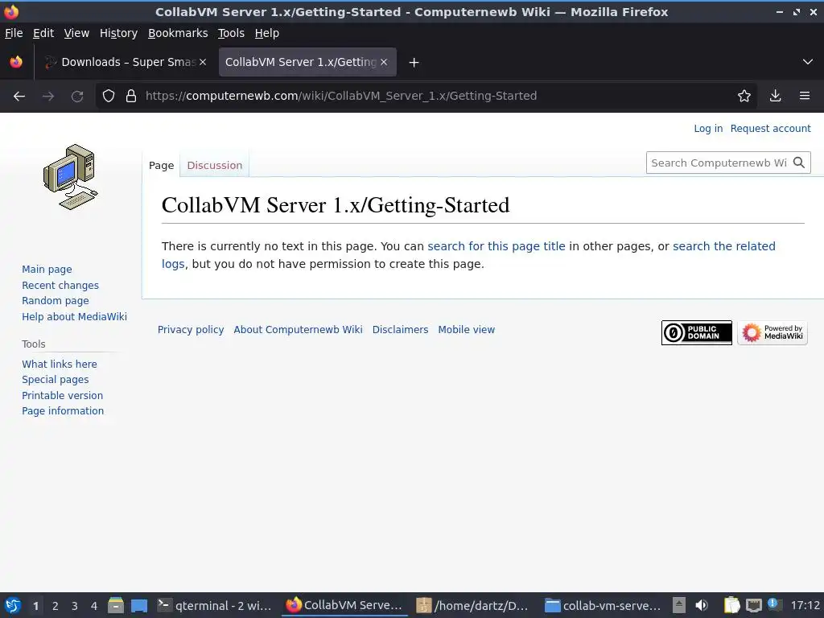Screen dimensions: 824x618
Task: Open the taskbar application menu launcher
Action: tap(12, 605)
